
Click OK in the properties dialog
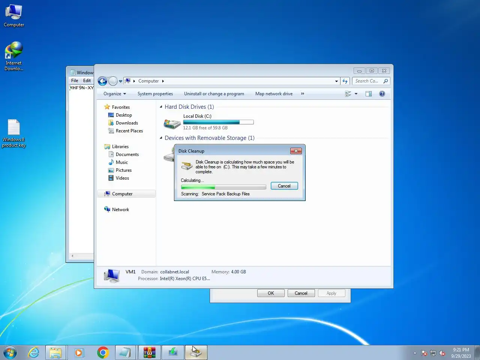click(271, 293)
